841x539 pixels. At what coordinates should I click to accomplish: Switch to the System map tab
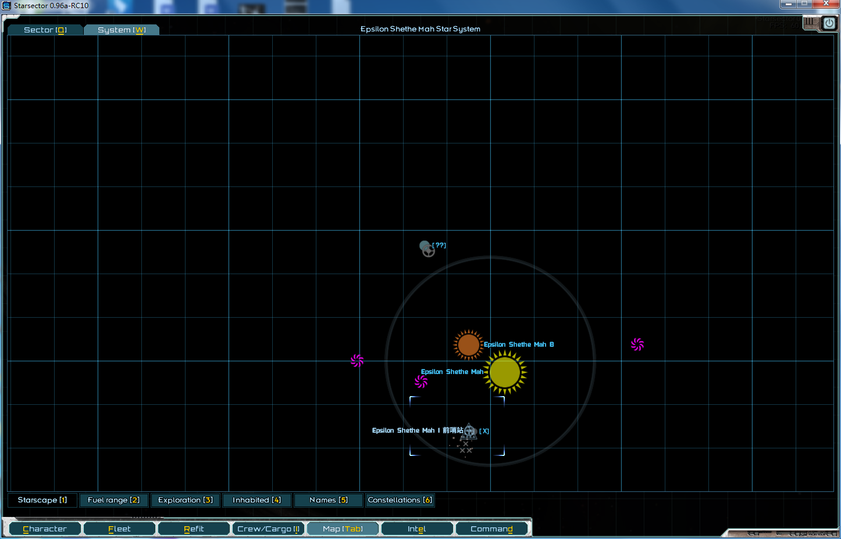tap(122, 30)
